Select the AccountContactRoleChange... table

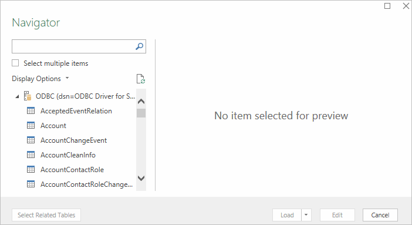[x=86, y=184]
